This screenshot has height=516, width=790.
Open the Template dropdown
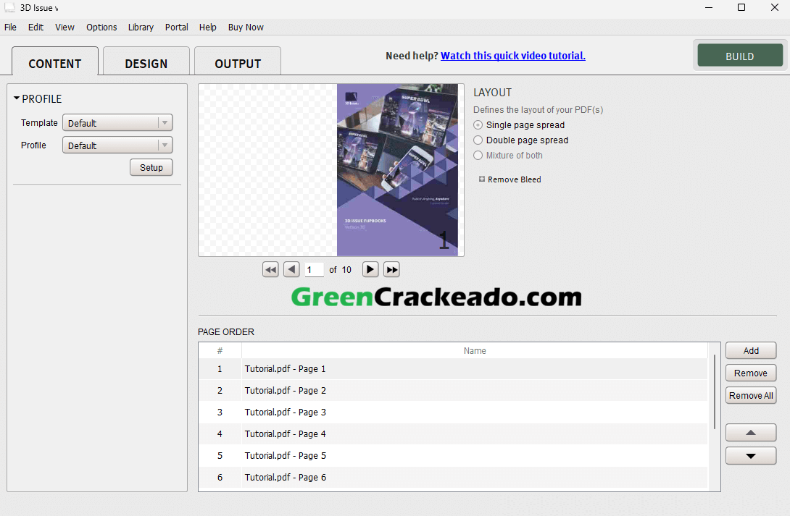(x=117, y=122)
